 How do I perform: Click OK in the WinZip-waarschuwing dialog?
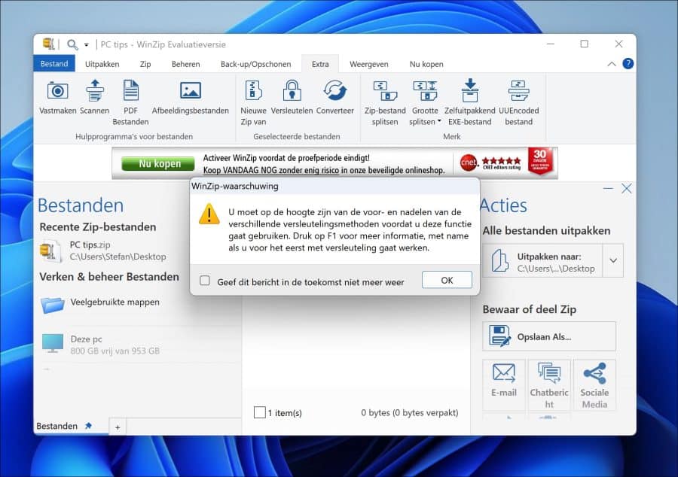pos(447,280)
